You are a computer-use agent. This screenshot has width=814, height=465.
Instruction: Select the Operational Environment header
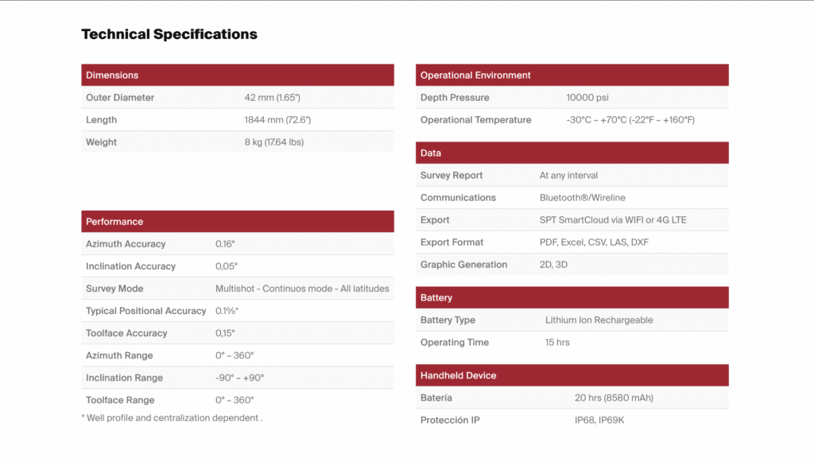[475, 76]
